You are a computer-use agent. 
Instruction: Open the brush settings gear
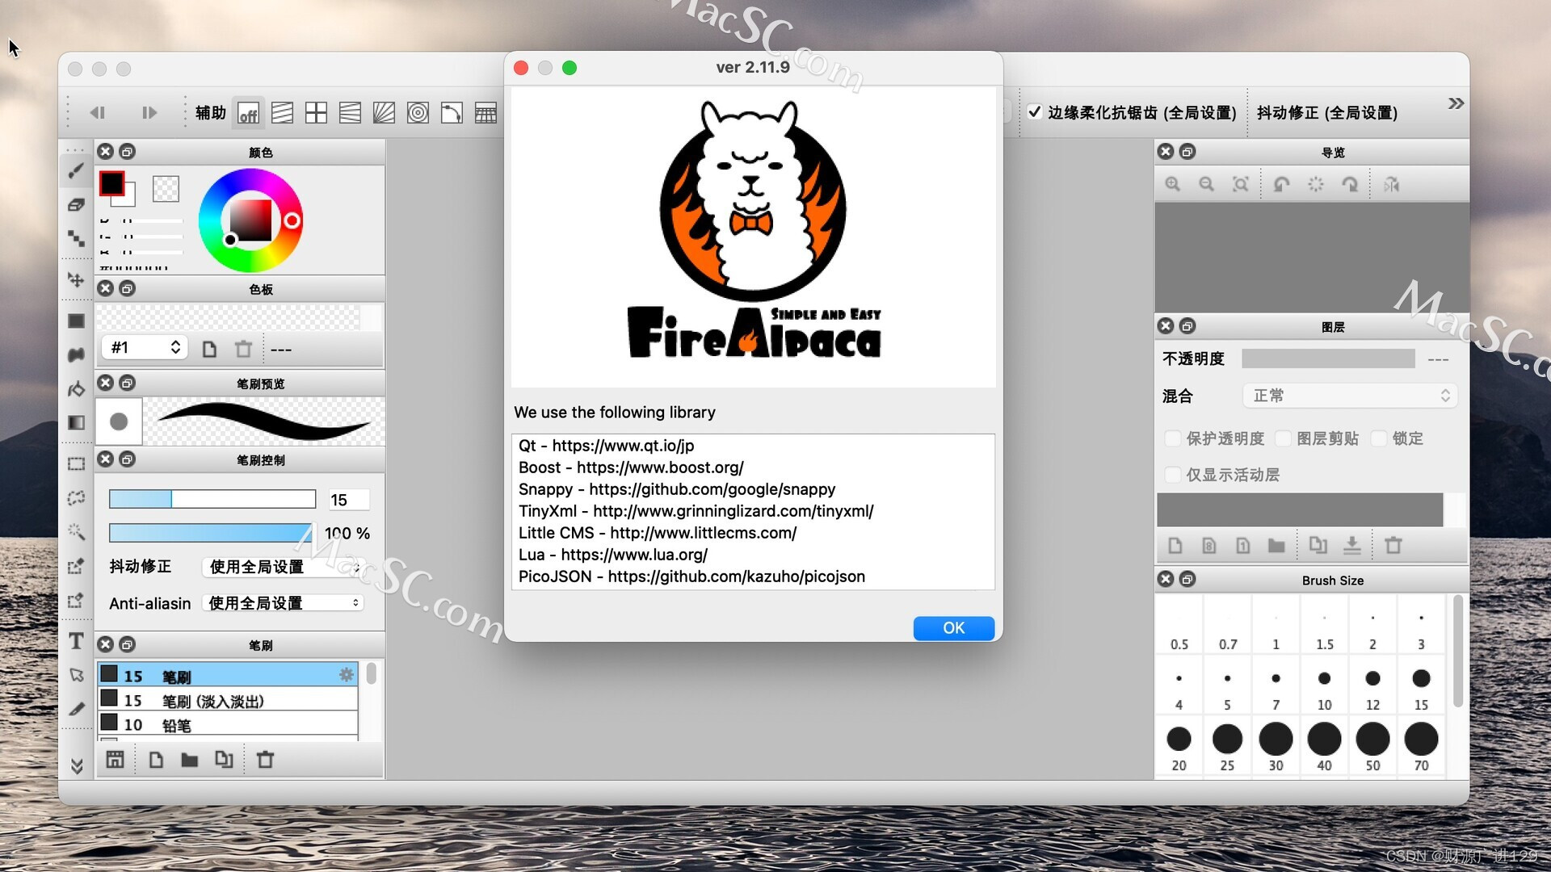pyautogui.click(x=346, y=674)
